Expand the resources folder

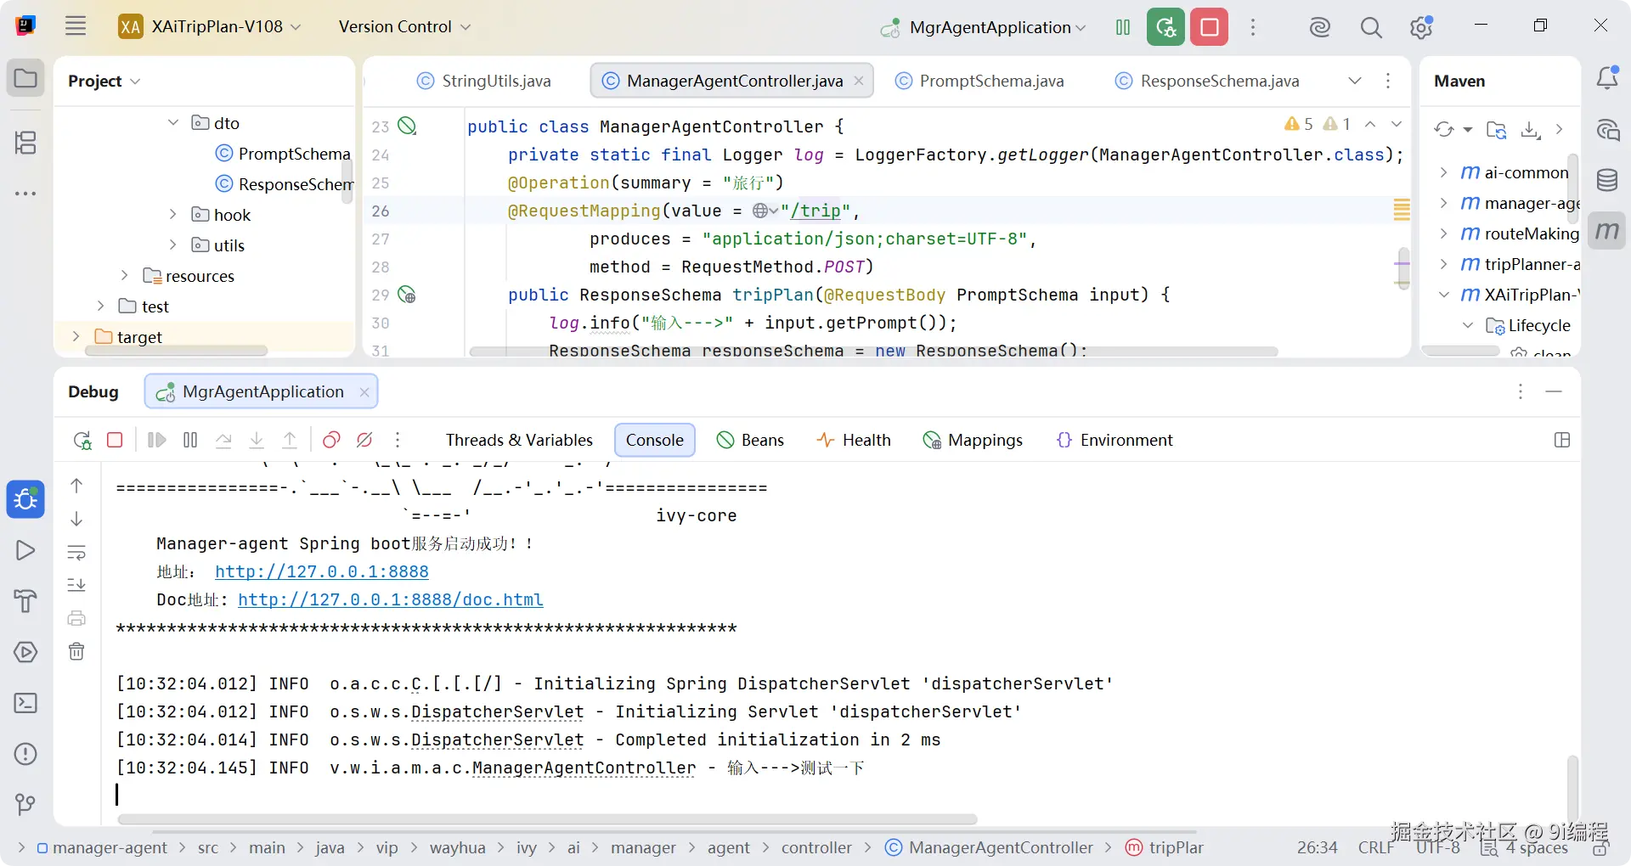point(124,275)
